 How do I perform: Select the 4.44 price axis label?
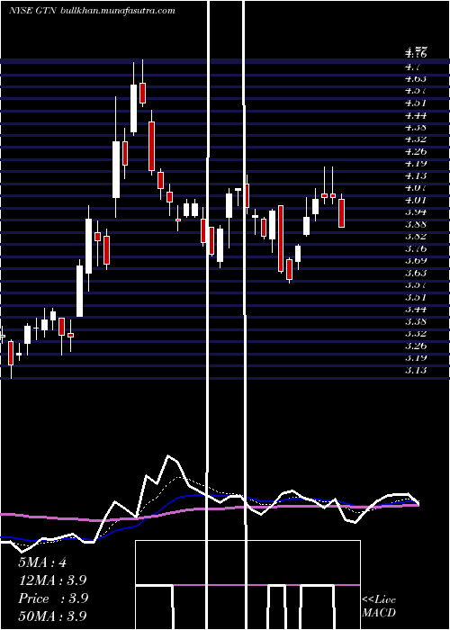[x=416, y=115]
